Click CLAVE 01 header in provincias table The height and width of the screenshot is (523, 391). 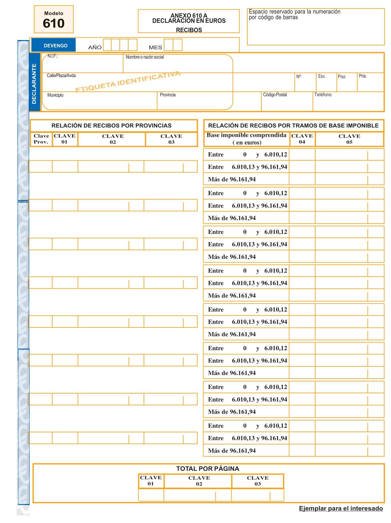click(65, 139)
